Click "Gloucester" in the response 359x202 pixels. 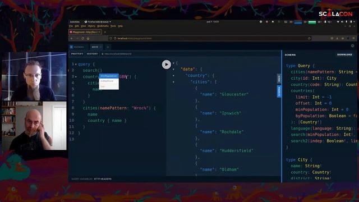point(234,94)
